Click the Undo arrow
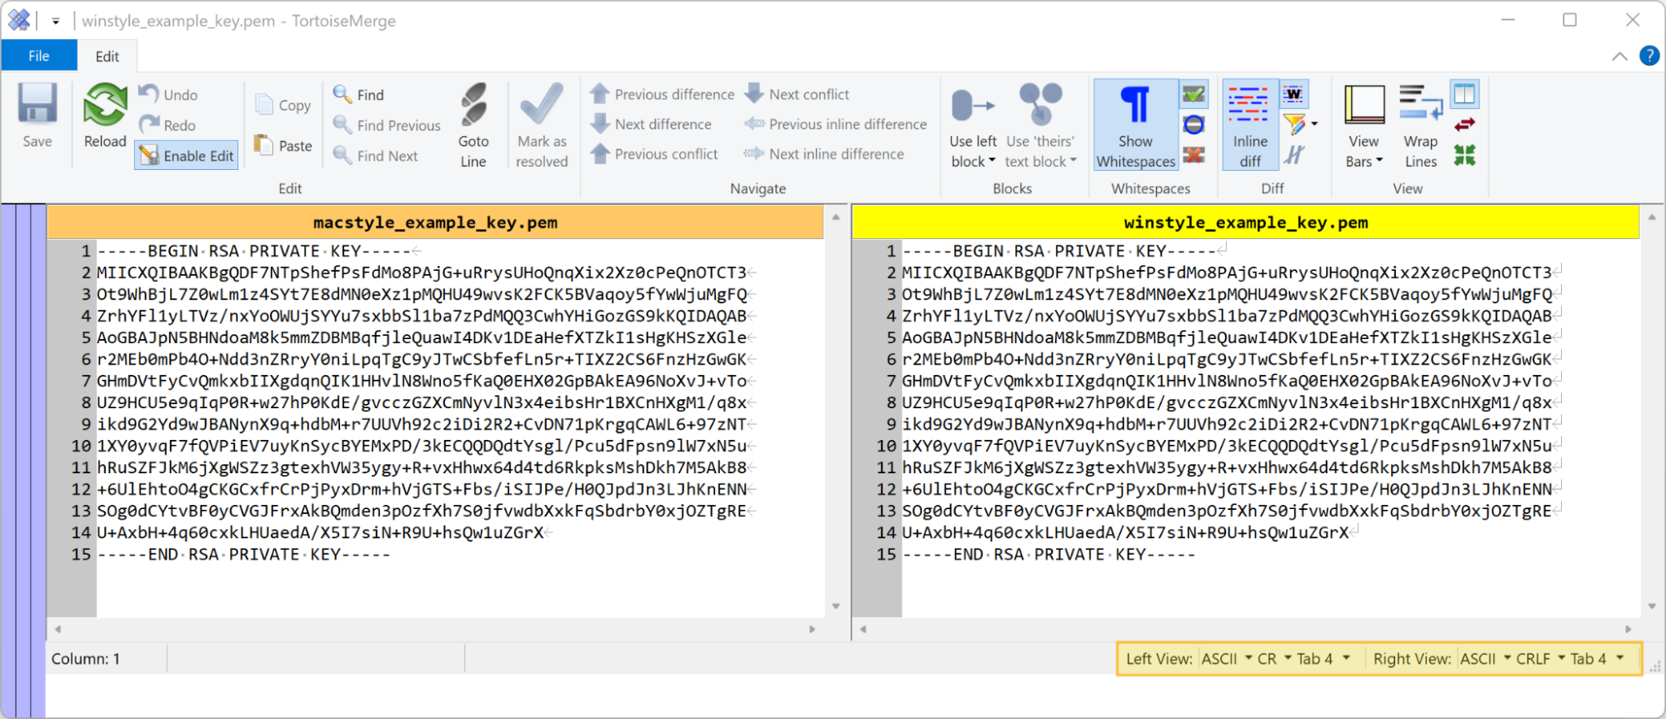 point(149,93)
